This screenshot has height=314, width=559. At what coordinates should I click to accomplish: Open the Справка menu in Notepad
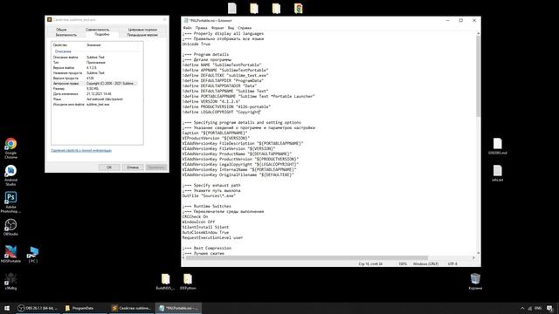coord(245,28)
